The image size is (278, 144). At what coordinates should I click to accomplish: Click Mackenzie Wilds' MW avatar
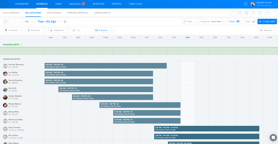5,121
